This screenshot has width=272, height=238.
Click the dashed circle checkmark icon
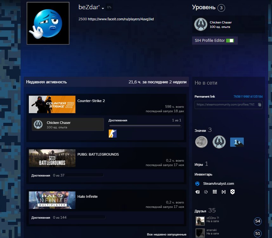click(206, 192)
